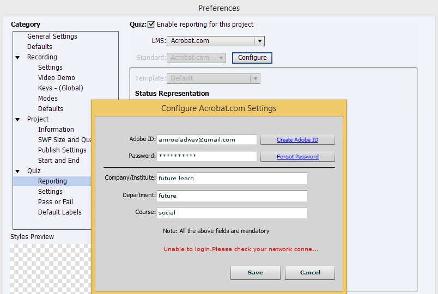Open Keys - (Global) preferences
This screenshot has height=294, width=438.
point(60,88)
